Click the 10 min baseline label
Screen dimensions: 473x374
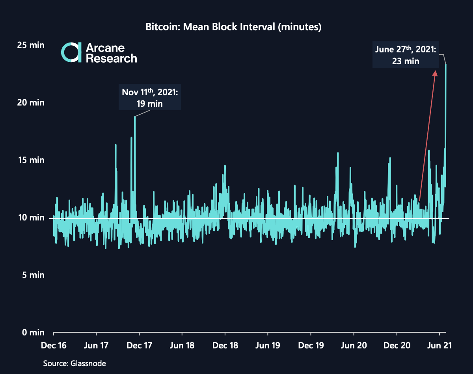pyautogui.click(x=31, y=218)
